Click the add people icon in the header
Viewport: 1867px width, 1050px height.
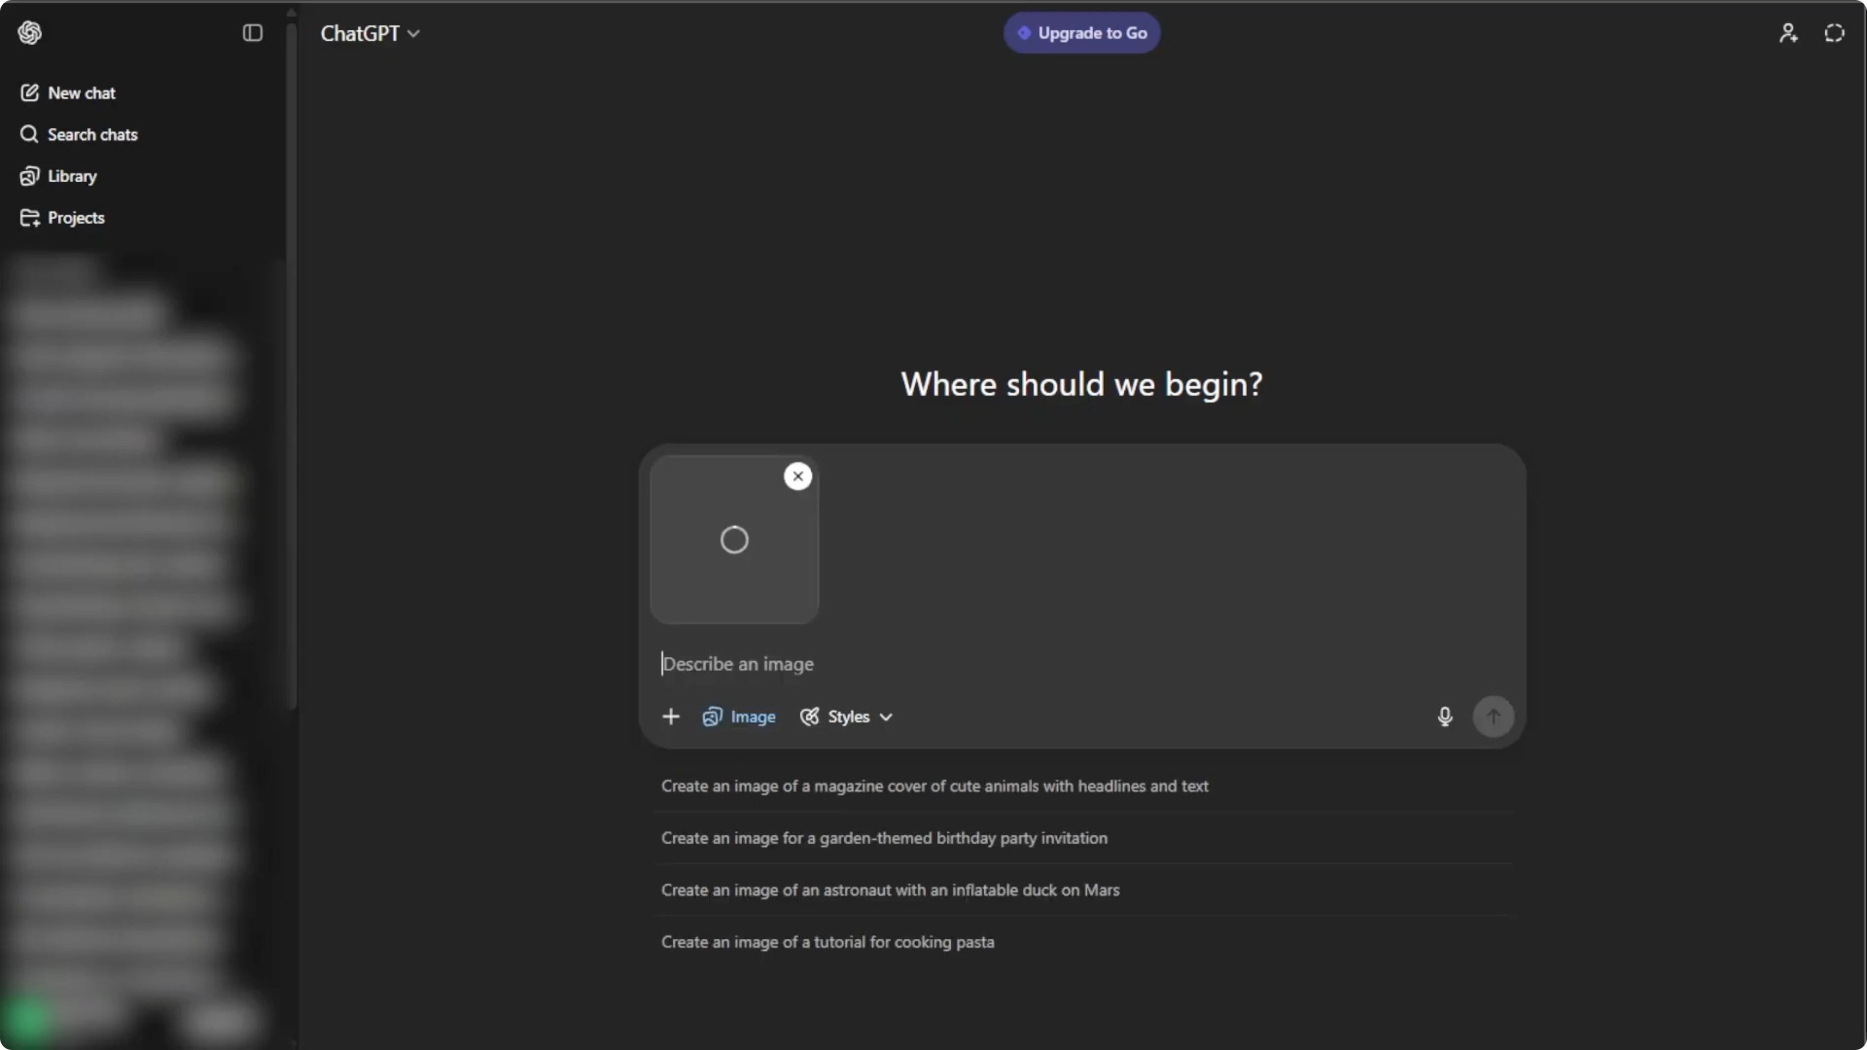1788,32
